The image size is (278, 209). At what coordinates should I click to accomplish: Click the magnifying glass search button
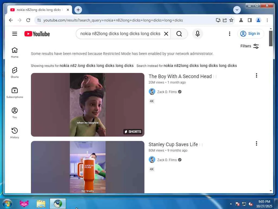coord(179,34)
